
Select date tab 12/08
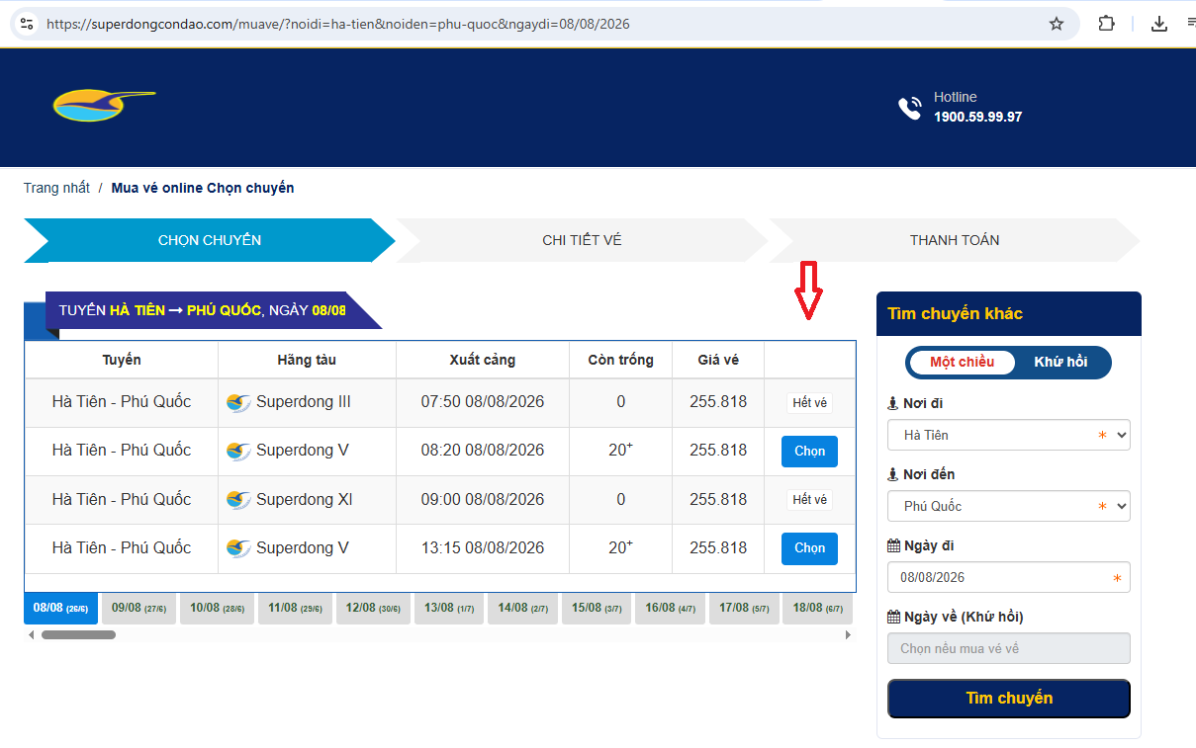pos(373,609)
